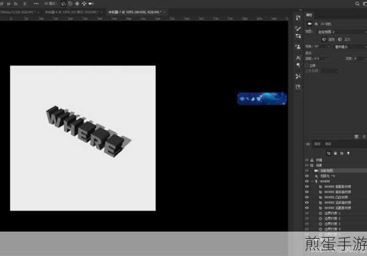Filter 3D panel by lights bulb icon

[348, 153]
